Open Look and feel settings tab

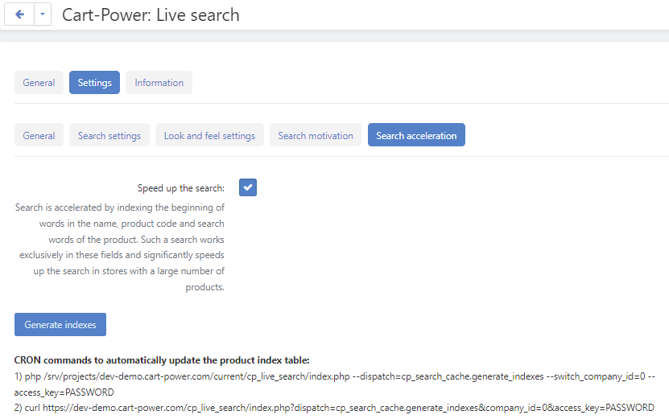pyautogui.click(x=209, y=136)
